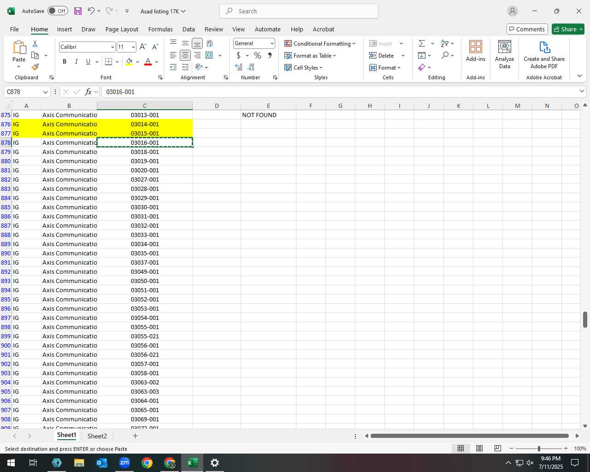The width and height of the screenshot is (590, 472).
Task: Click the Clear eraser icon
Action: (x=422, y=67)
